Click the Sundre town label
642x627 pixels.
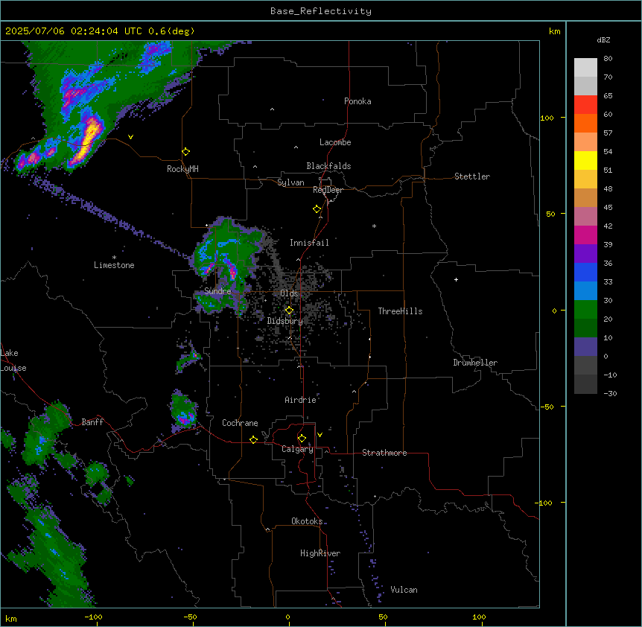(x=217, y=291)
